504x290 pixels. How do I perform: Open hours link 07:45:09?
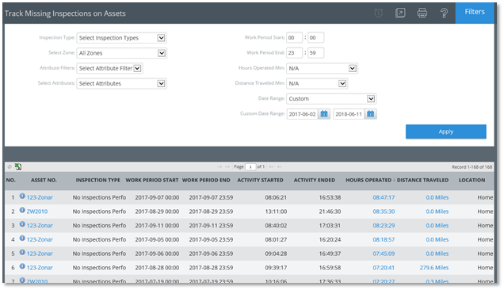coord(384,254)
